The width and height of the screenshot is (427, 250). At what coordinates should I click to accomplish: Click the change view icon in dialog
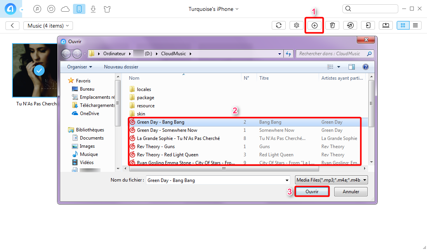point(330,67)
